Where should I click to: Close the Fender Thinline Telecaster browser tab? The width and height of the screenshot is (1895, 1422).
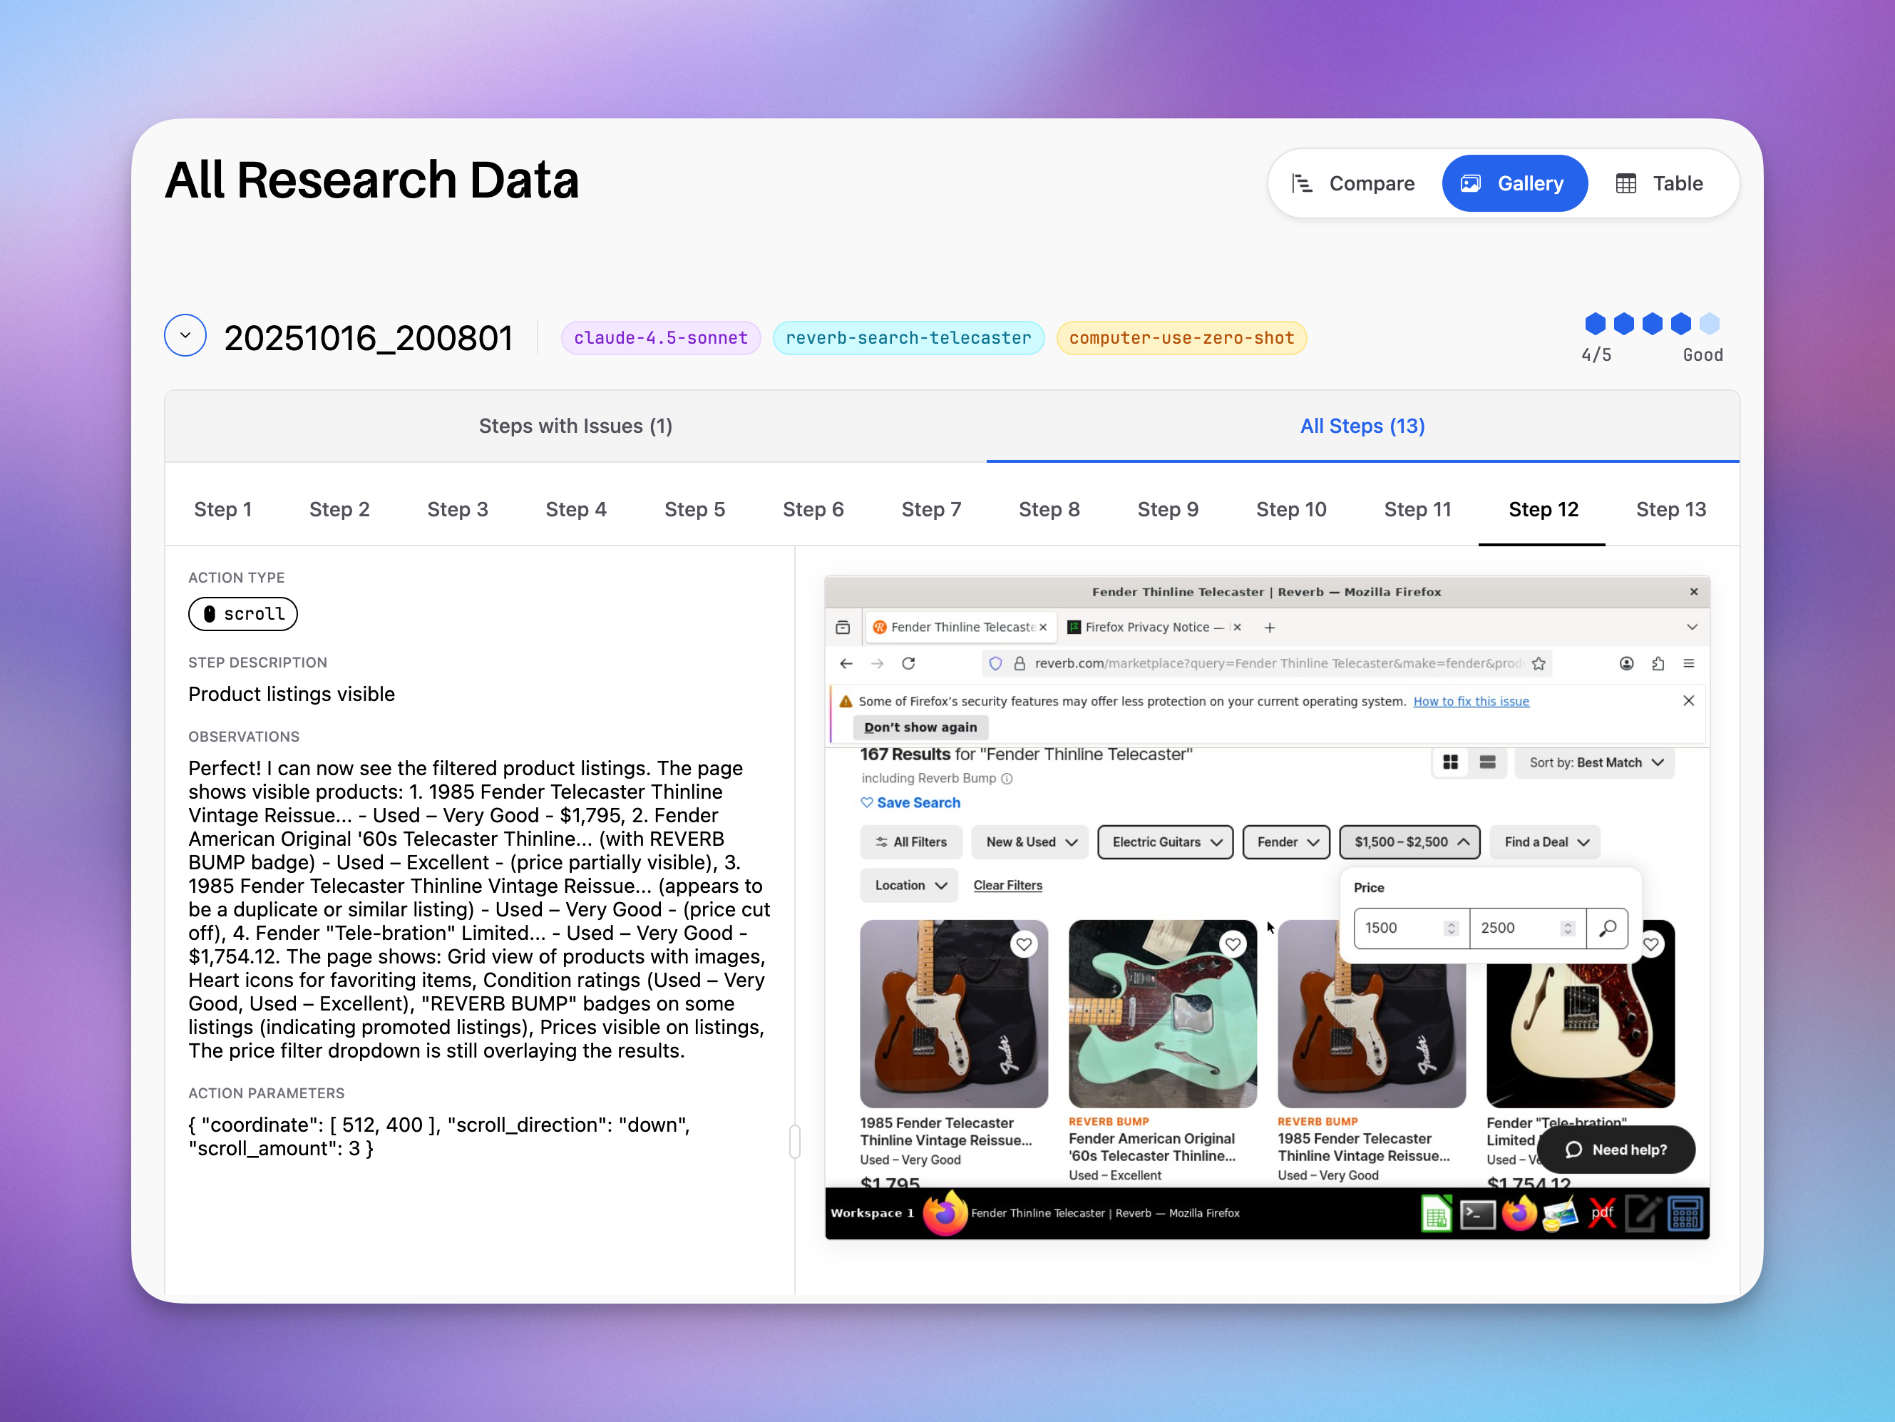pyautogui.click(x=1044, y=628)
